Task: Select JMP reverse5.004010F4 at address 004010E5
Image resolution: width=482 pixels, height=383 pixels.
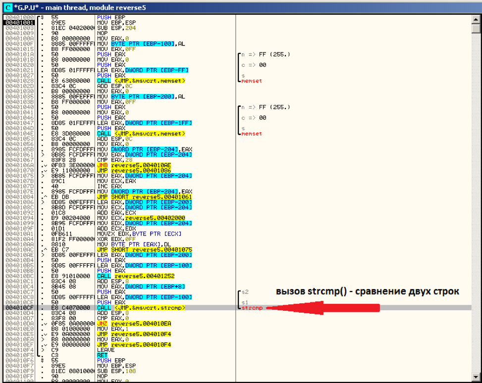Action: 134,334
